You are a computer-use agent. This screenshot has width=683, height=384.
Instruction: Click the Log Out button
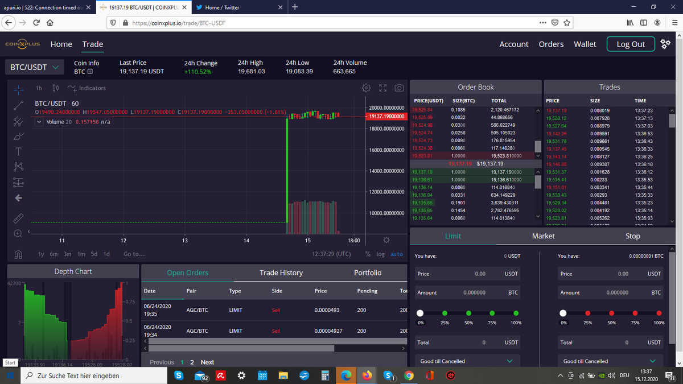pos(631,44)
